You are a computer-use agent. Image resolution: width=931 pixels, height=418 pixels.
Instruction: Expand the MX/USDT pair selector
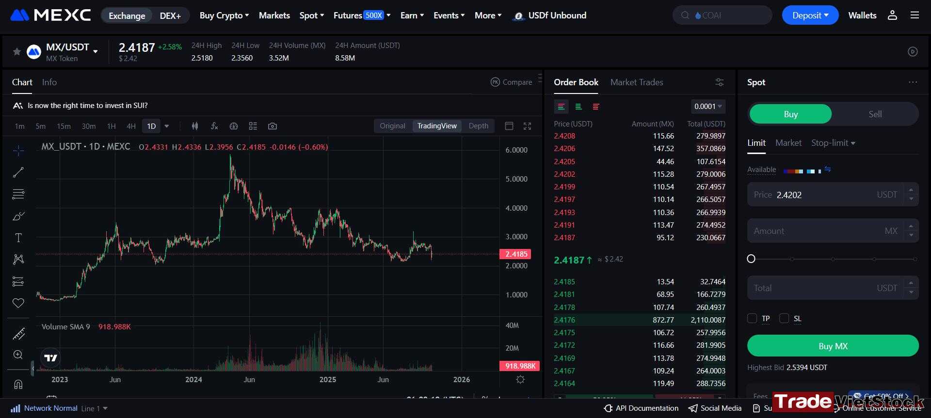click(x=96, y=51)
